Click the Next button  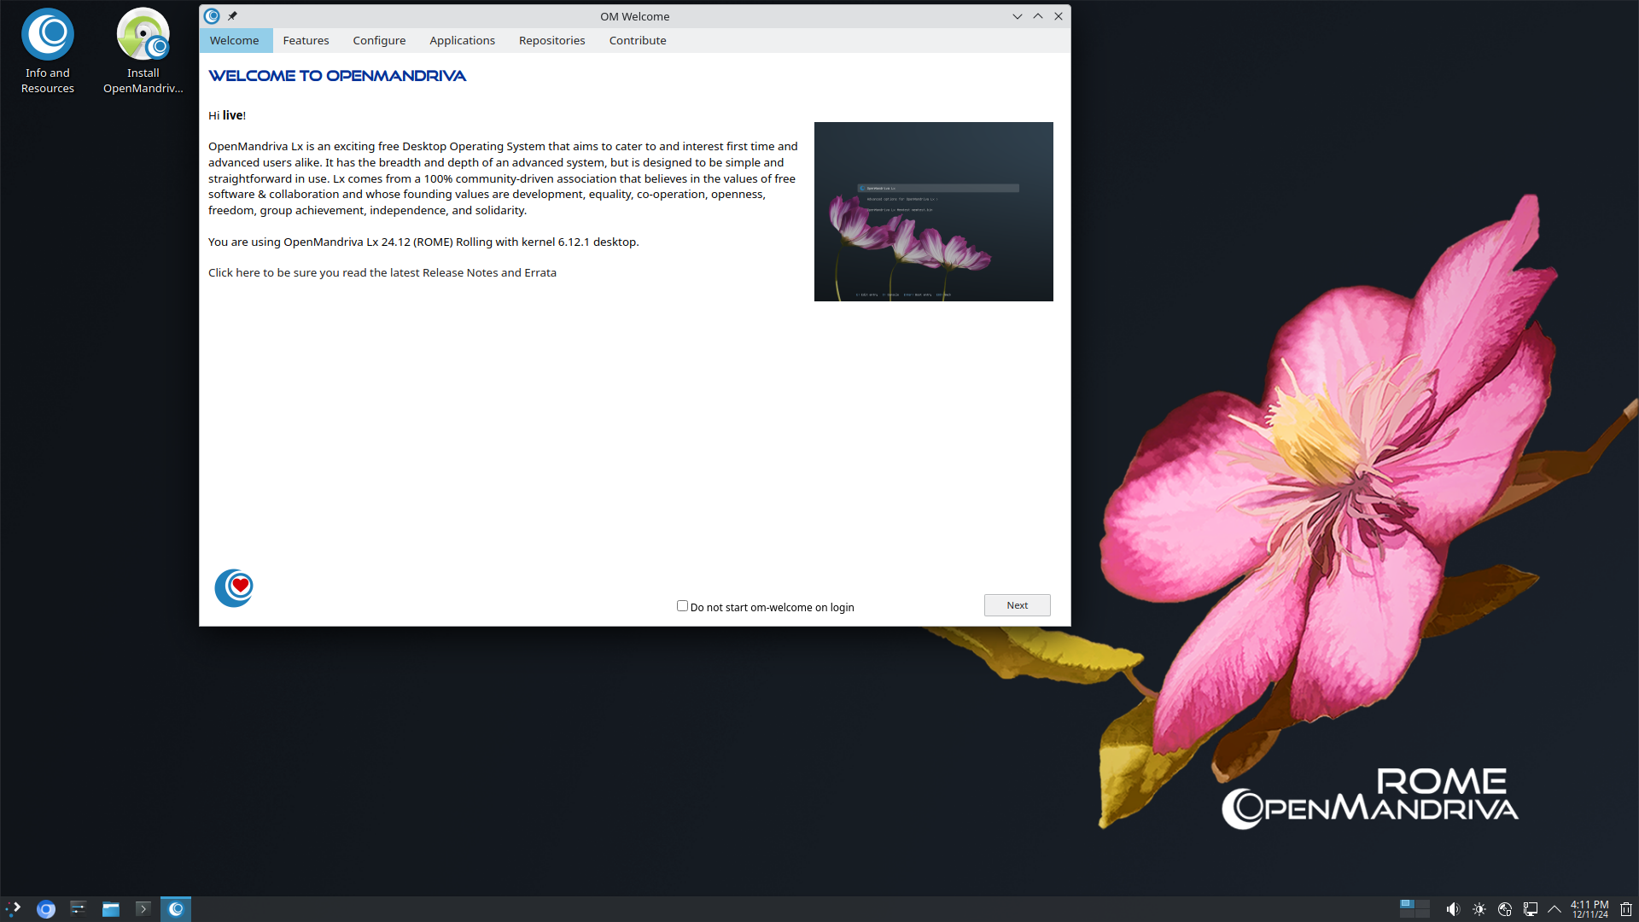(x=1017, y=605)
